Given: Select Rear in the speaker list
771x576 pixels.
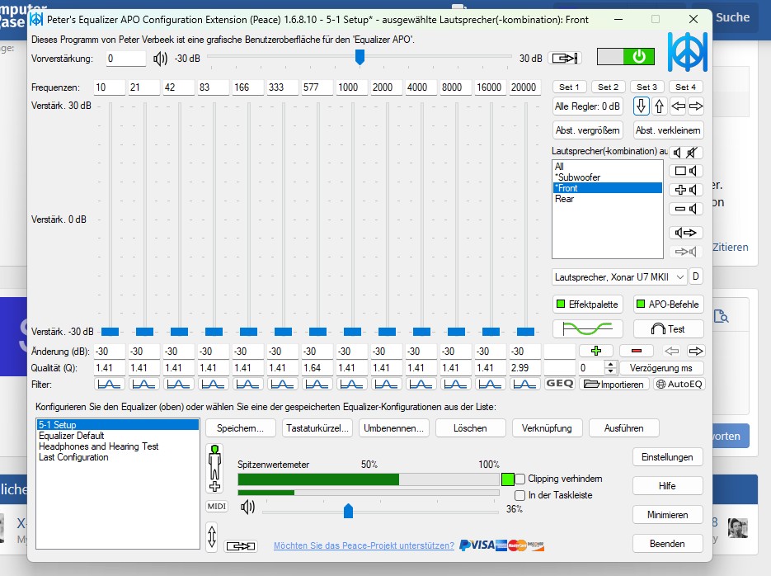Looking at the screenshot, I should [607, 199].
